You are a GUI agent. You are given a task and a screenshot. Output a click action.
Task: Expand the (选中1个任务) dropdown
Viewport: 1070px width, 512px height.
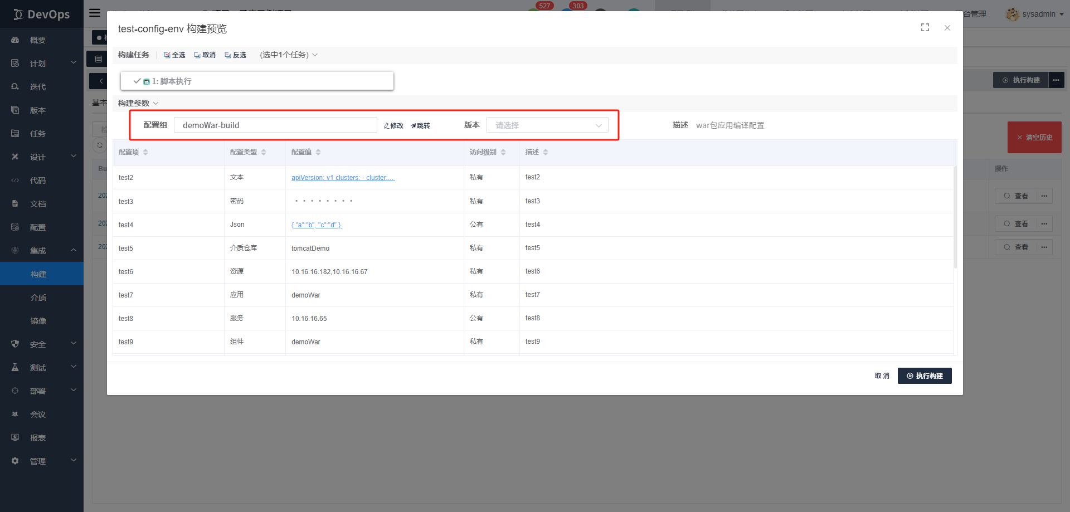point(289,55)
